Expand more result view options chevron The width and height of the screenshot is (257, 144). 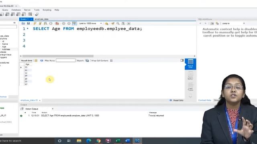[x=190, y=96]
